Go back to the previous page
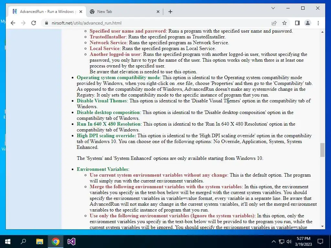331x248 pixels. [x=13, y=23]
